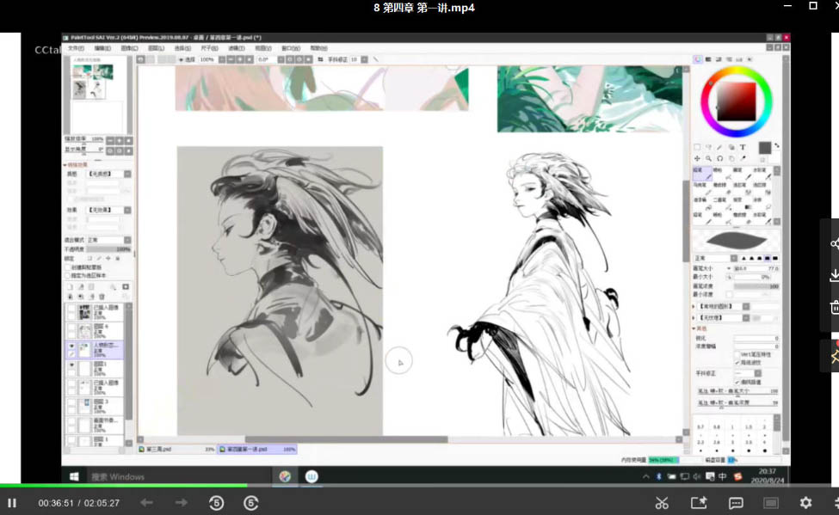Select the highlighted pencil brush preset

coord(702,174)
